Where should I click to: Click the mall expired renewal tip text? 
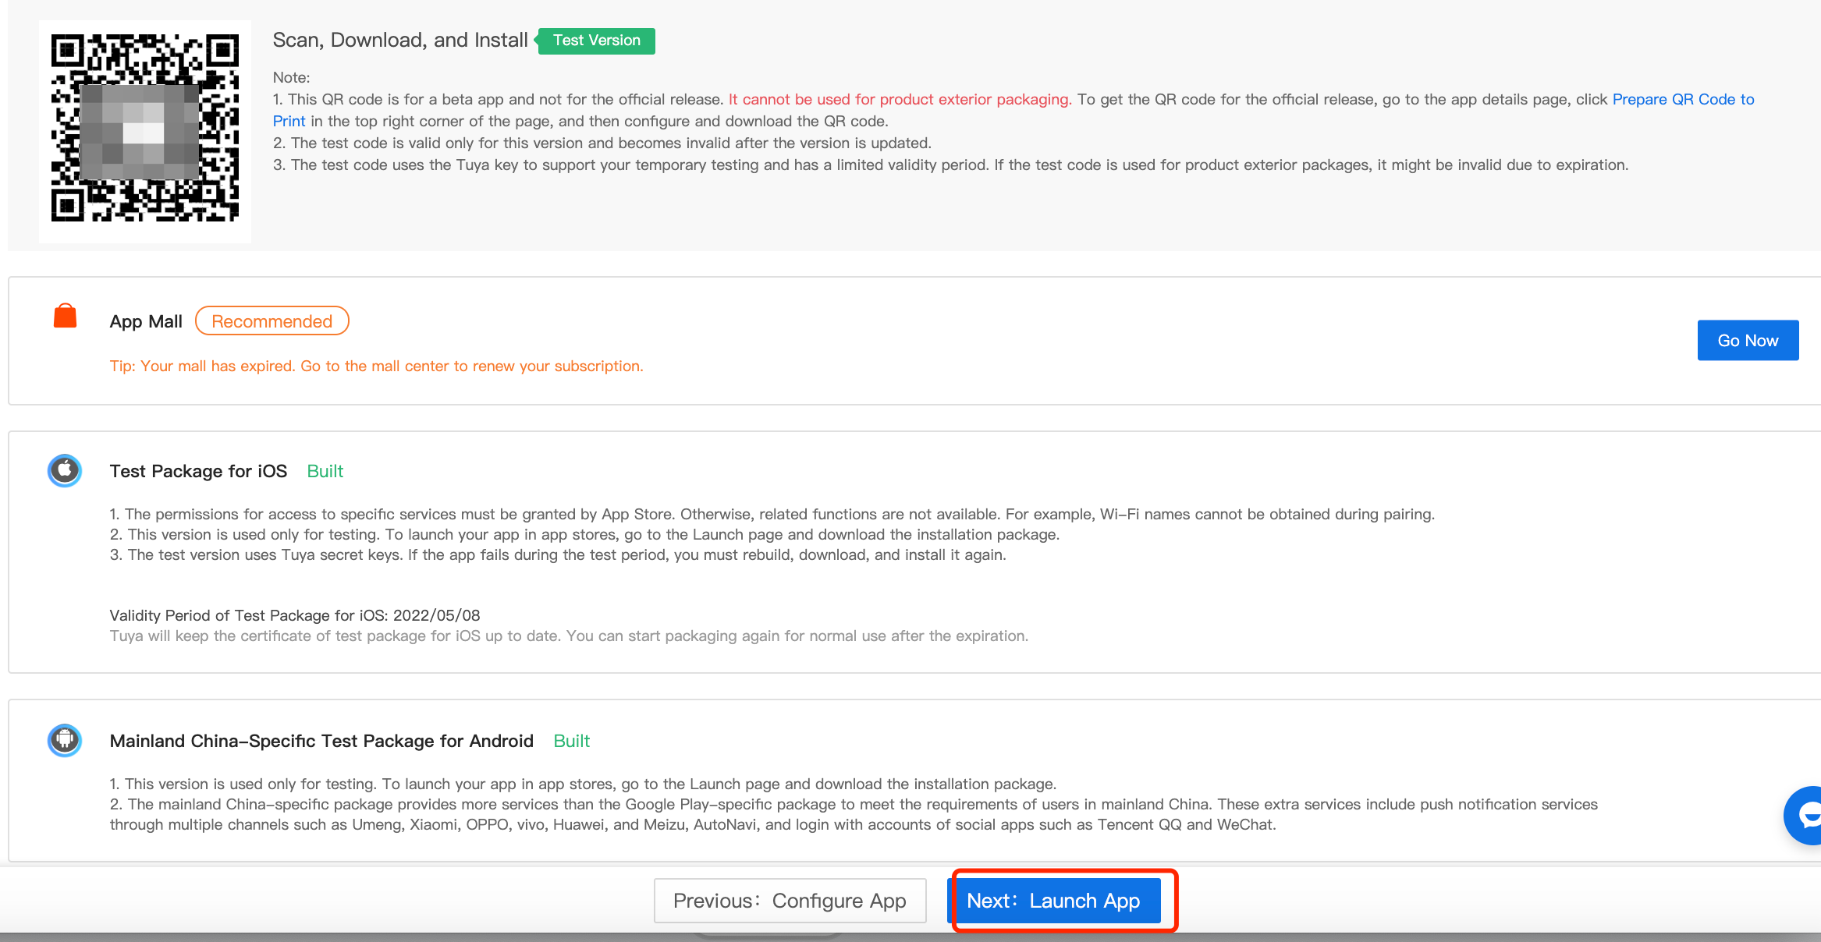(376, 366)
